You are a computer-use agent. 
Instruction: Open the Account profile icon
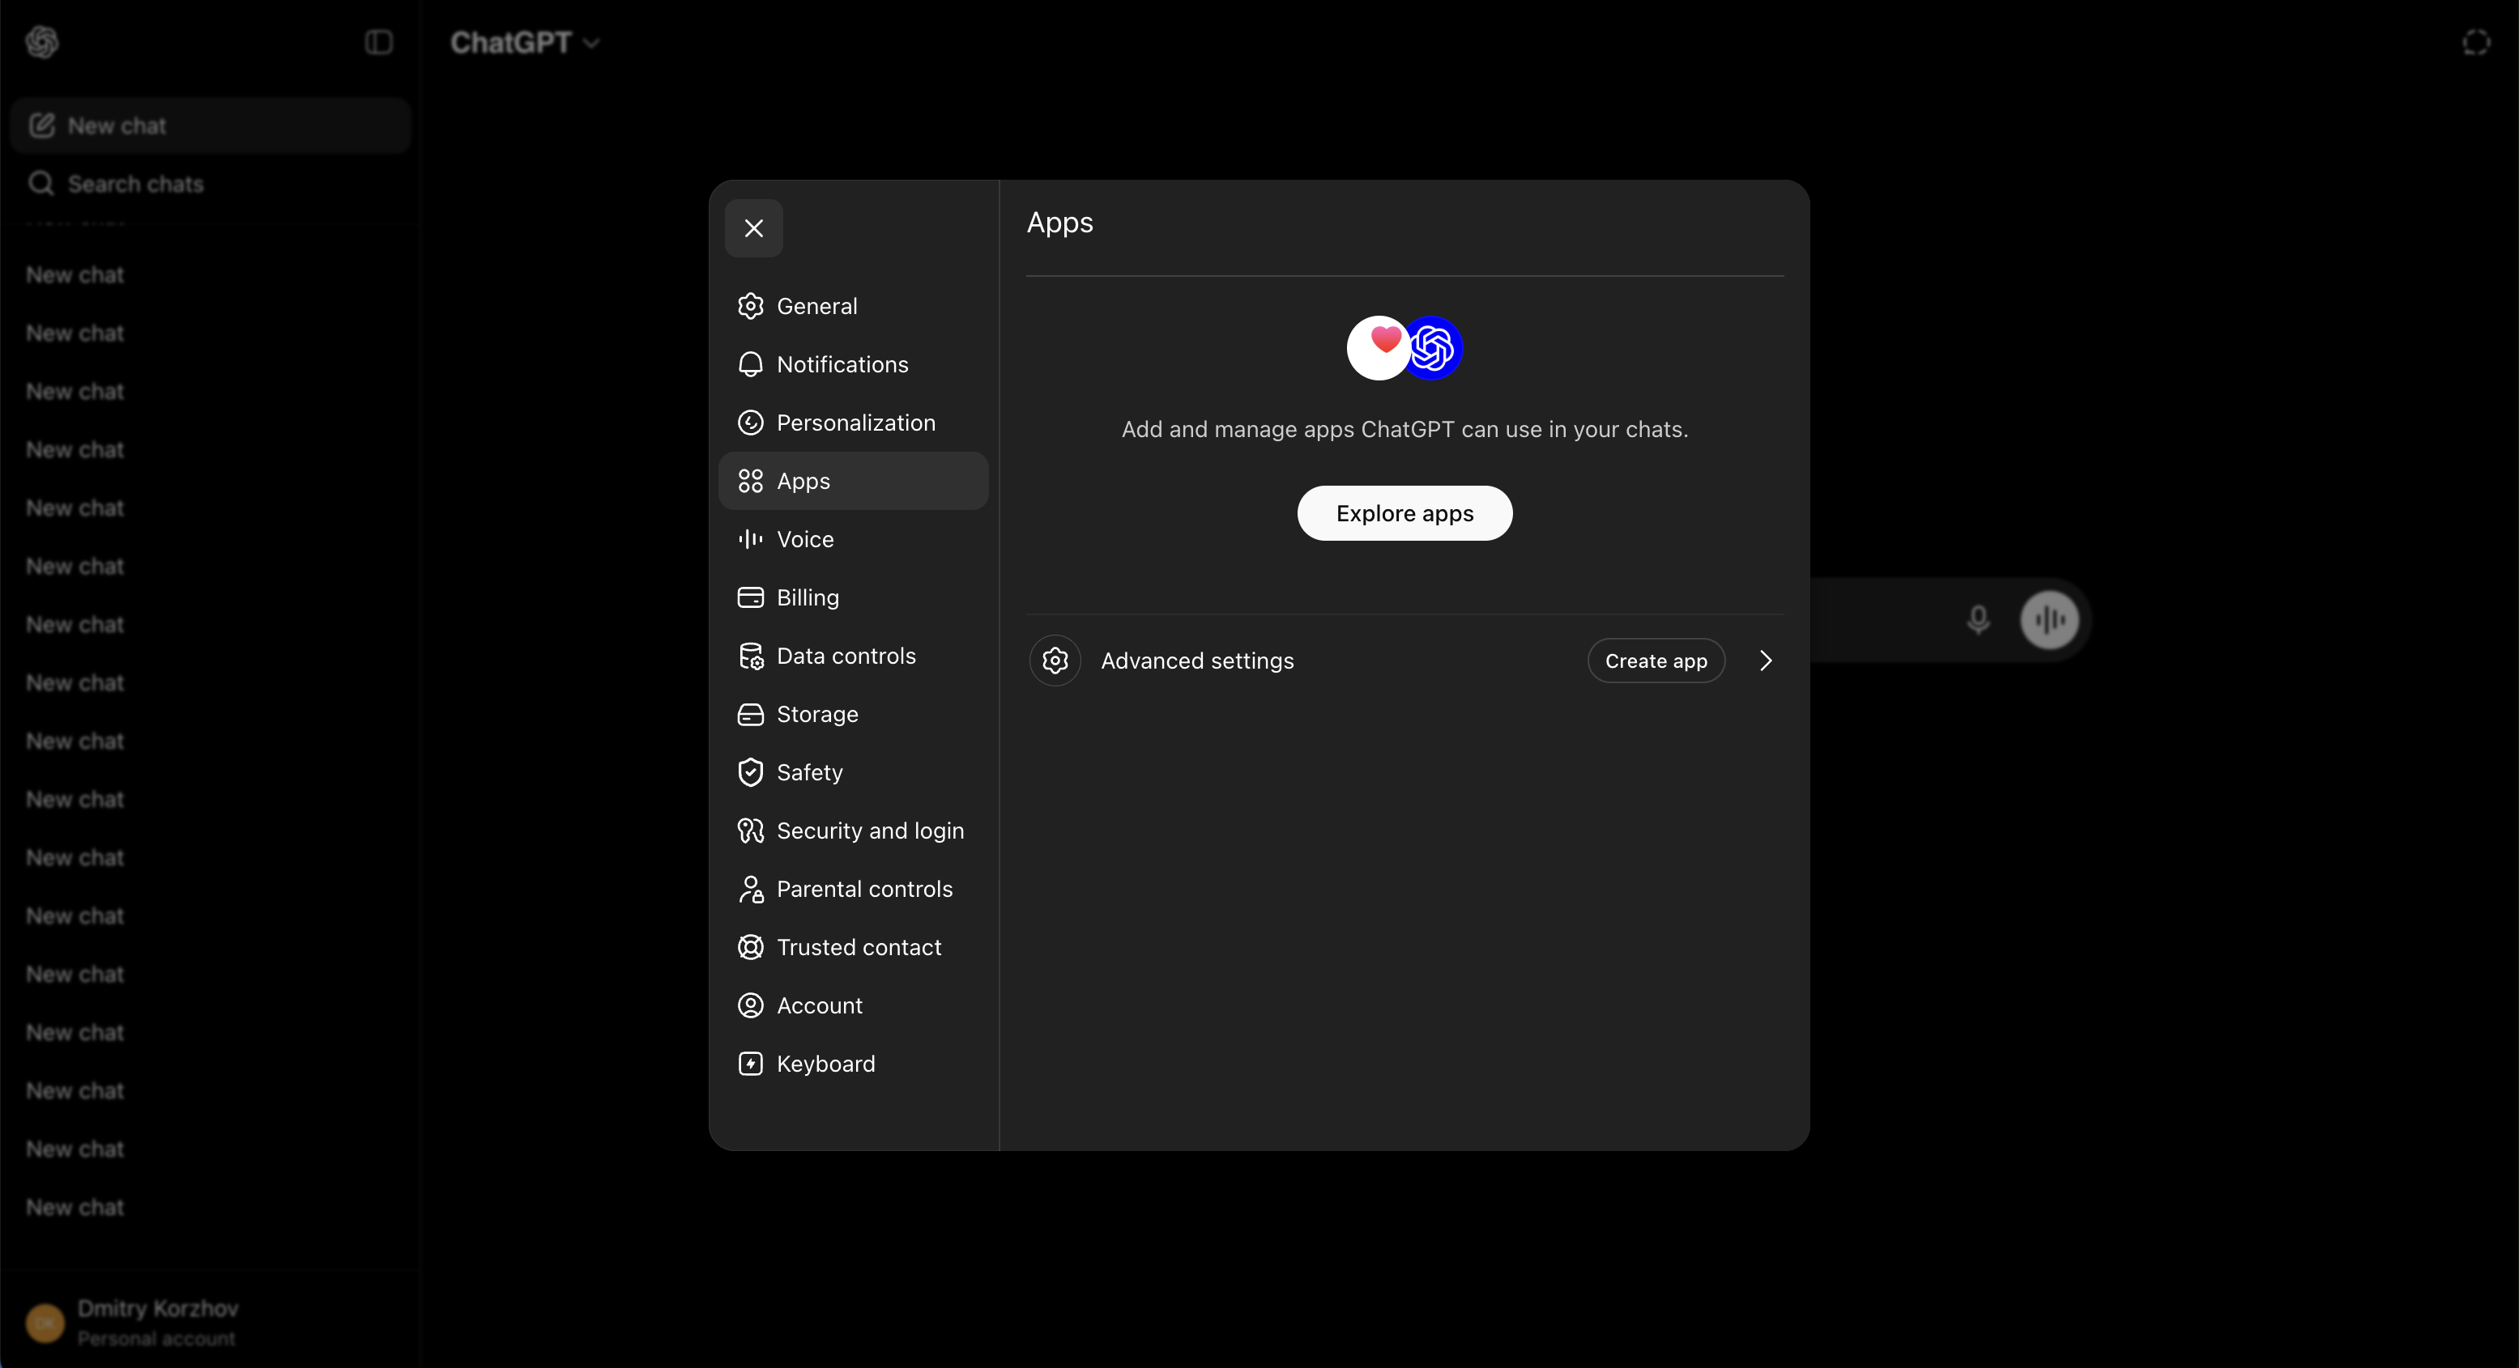750,1005
